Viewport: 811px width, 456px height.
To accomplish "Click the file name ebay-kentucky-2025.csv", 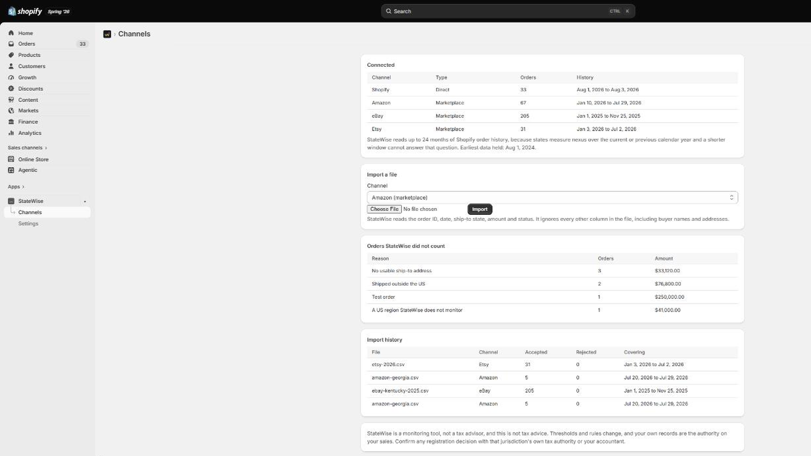I will (x=400, y=391).
